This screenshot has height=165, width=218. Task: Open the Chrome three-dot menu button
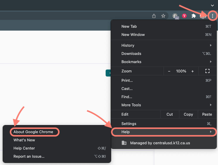[212, 16]
